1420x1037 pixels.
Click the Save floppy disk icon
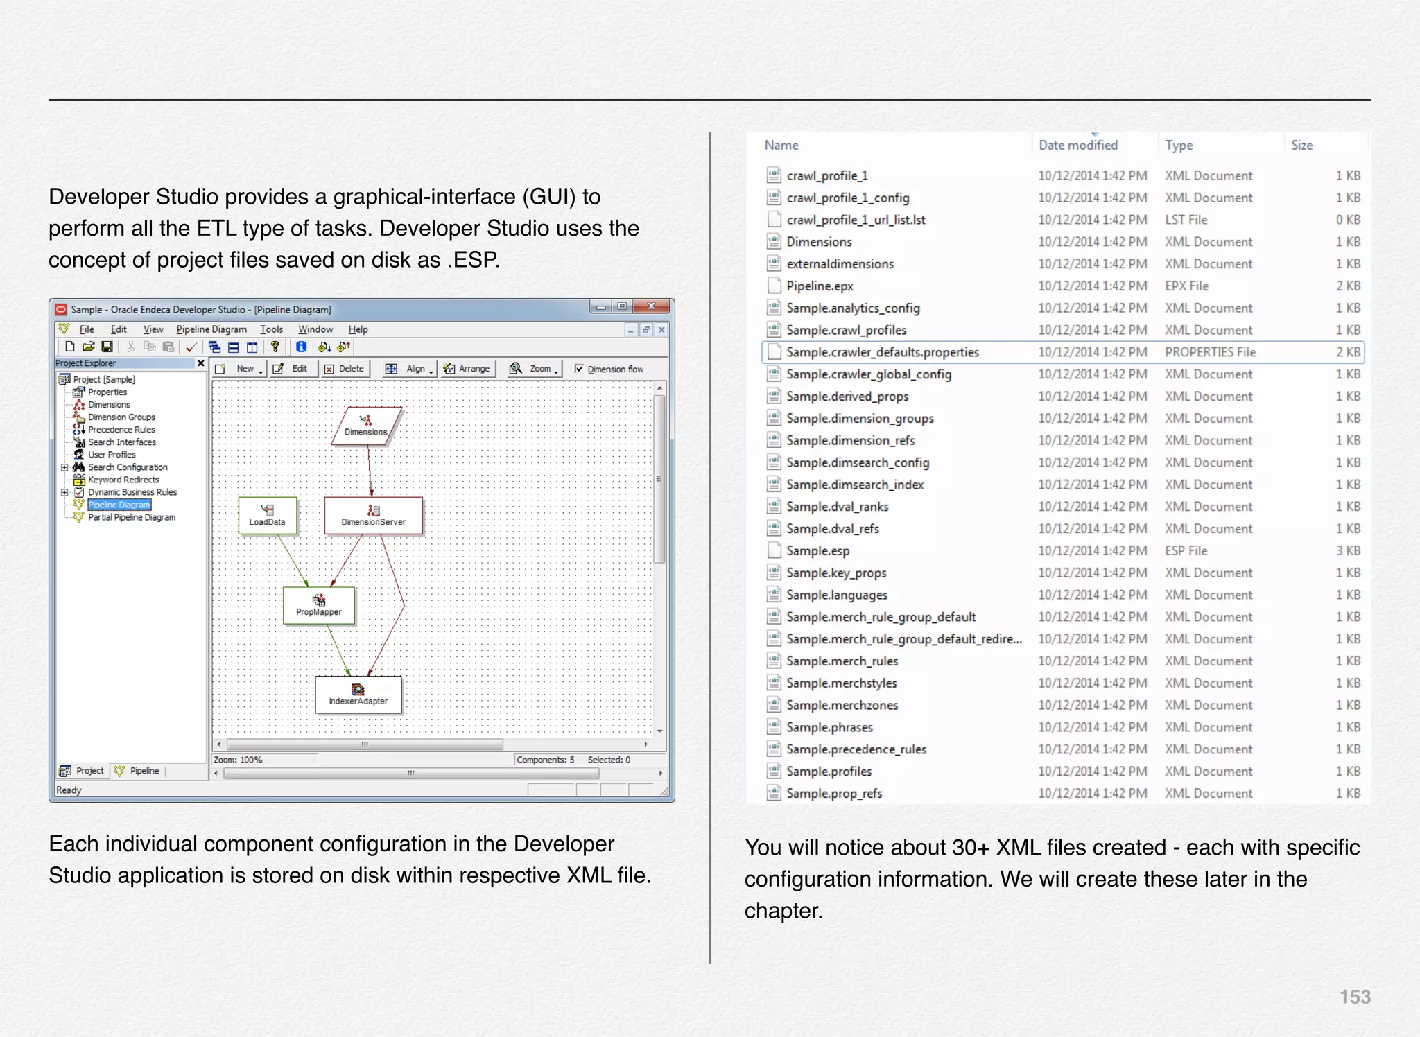107,347
